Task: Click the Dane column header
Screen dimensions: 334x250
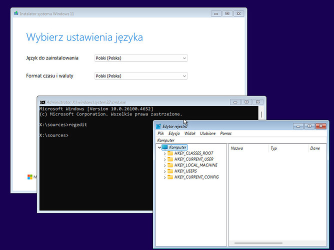Action: tap(317, 148)
